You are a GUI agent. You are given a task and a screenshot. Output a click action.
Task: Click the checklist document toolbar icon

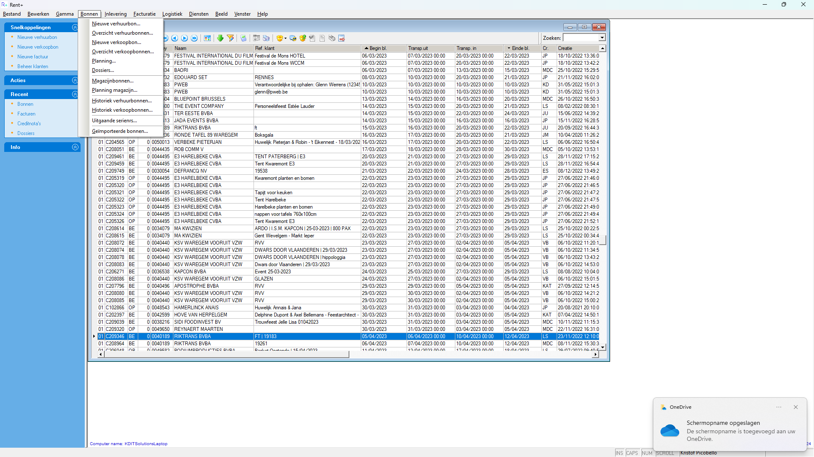click(312, 38)
